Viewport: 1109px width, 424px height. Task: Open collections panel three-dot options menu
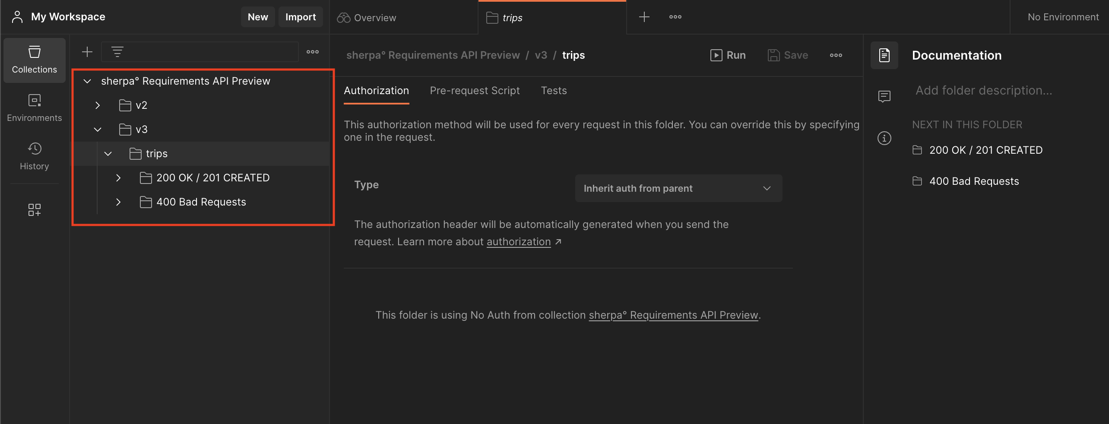(x=313, y=52)
